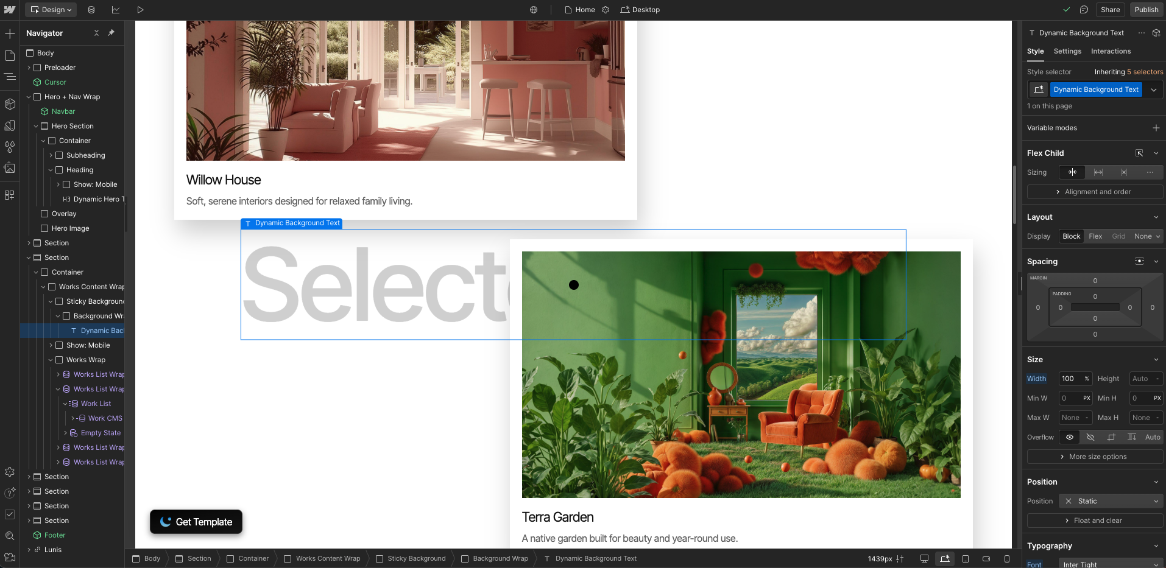
Task: Click the globe locale icon
Action: pos(534,10)
